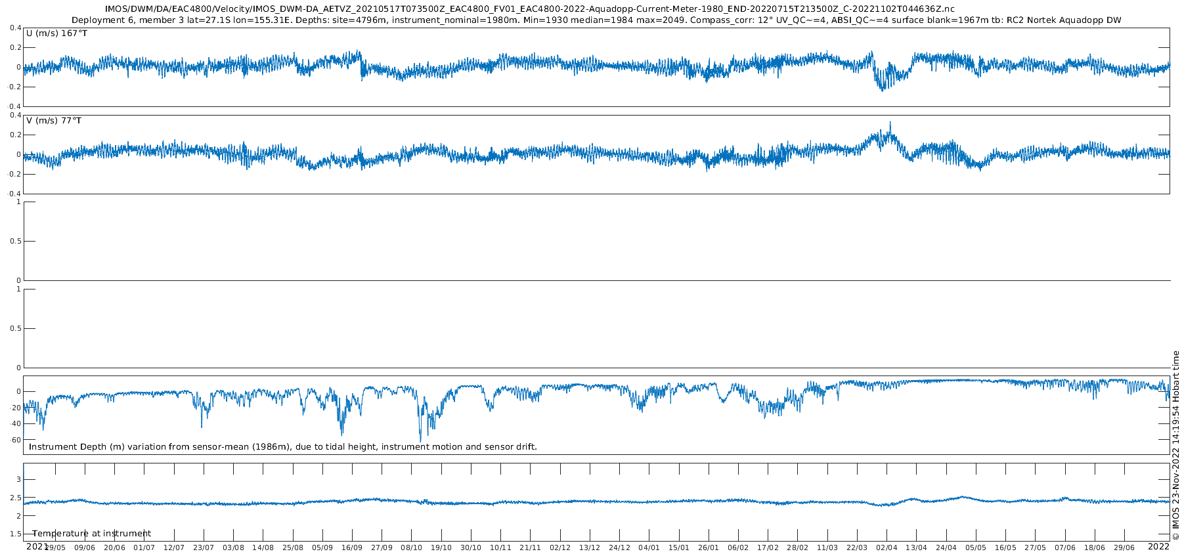
Task: Click the 18/06 date tick label
Action: click(x=1095, y=547)
